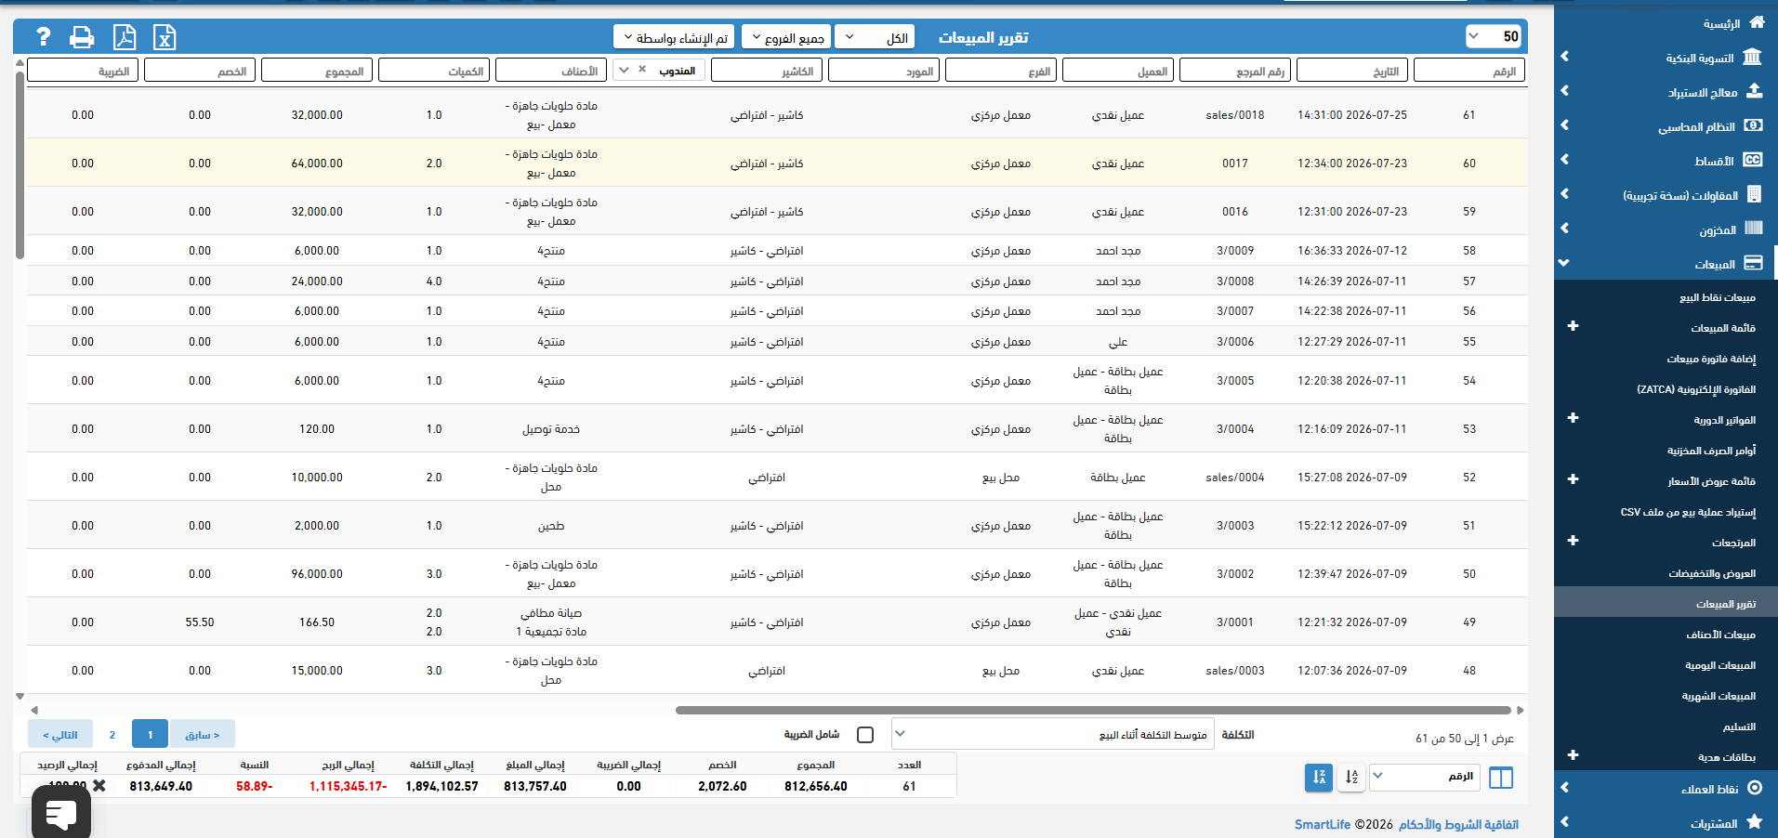1778x838 pixels.
Task: Open المبيعات اليومية menu item
Action: (x=1720, y=665)
